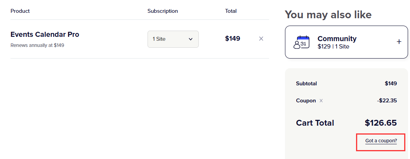This screenshot has height=159, width=410.
Task: Click the Product column header
Action: pyautogui.click(x=20, y=11)
